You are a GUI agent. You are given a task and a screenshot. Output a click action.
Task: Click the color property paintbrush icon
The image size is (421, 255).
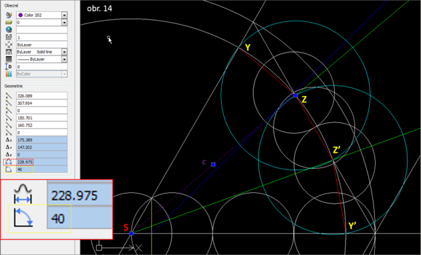pos(9,15)
